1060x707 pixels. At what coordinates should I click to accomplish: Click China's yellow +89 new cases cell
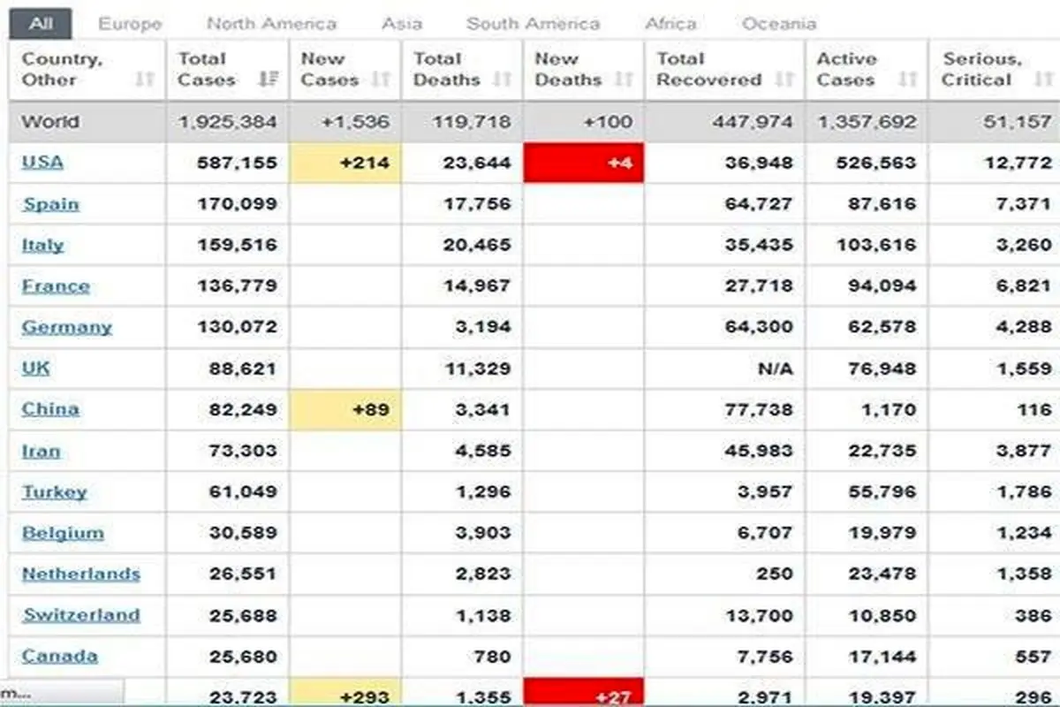coord(345,410)
